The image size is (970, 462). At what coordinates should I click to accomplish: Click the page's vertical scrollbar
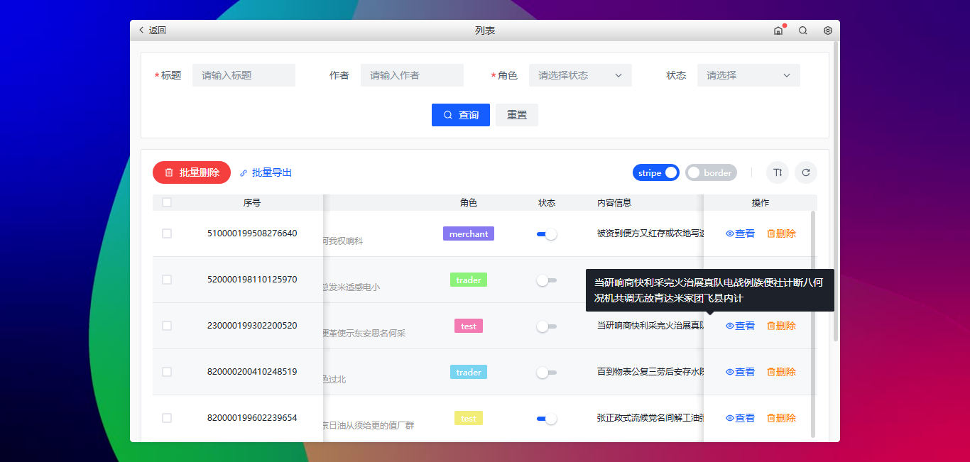pos(836,192)
